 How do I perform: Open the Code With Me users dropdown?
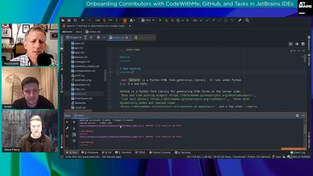tap(133, 20)
